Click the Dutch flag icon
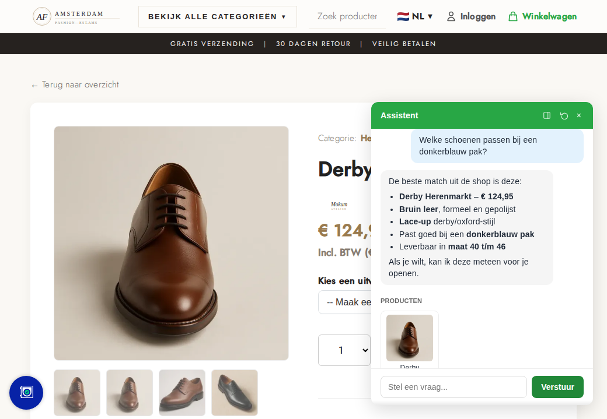Viewport: 607px width, 419px height. click(403, 17)
